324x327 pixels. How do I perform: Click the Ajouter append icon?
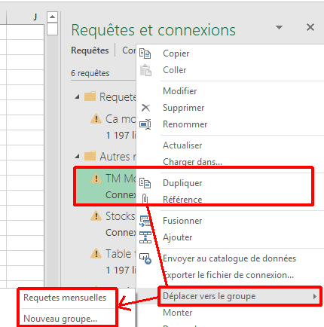point(145,237)
